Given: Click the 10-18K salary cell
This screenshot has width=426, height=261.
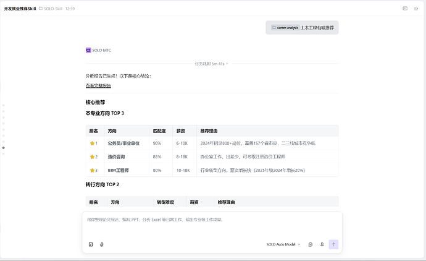Looking at the screenshot, I should tap(183, 170).
